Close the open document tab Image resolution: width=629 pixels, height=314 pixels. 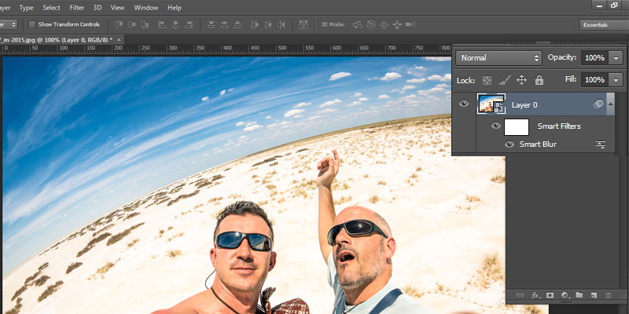click(x=119, y=40)
